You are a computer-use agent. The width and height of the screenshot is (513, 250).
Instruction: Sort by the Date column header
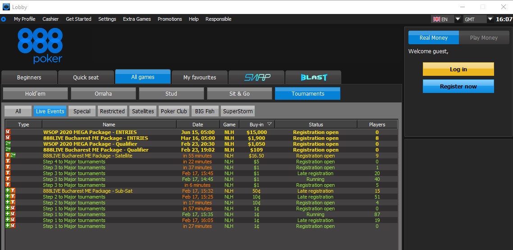point(198,125)
